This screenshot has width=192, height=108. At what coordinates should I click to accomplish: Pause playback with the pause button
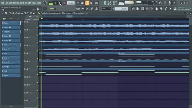[55, 3]
